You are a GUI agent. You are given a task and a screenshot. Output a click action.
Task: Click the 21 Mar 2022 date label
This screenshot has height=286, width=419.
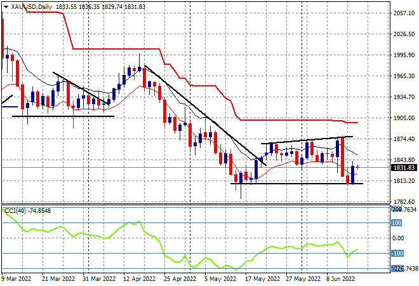click(58, 279)
